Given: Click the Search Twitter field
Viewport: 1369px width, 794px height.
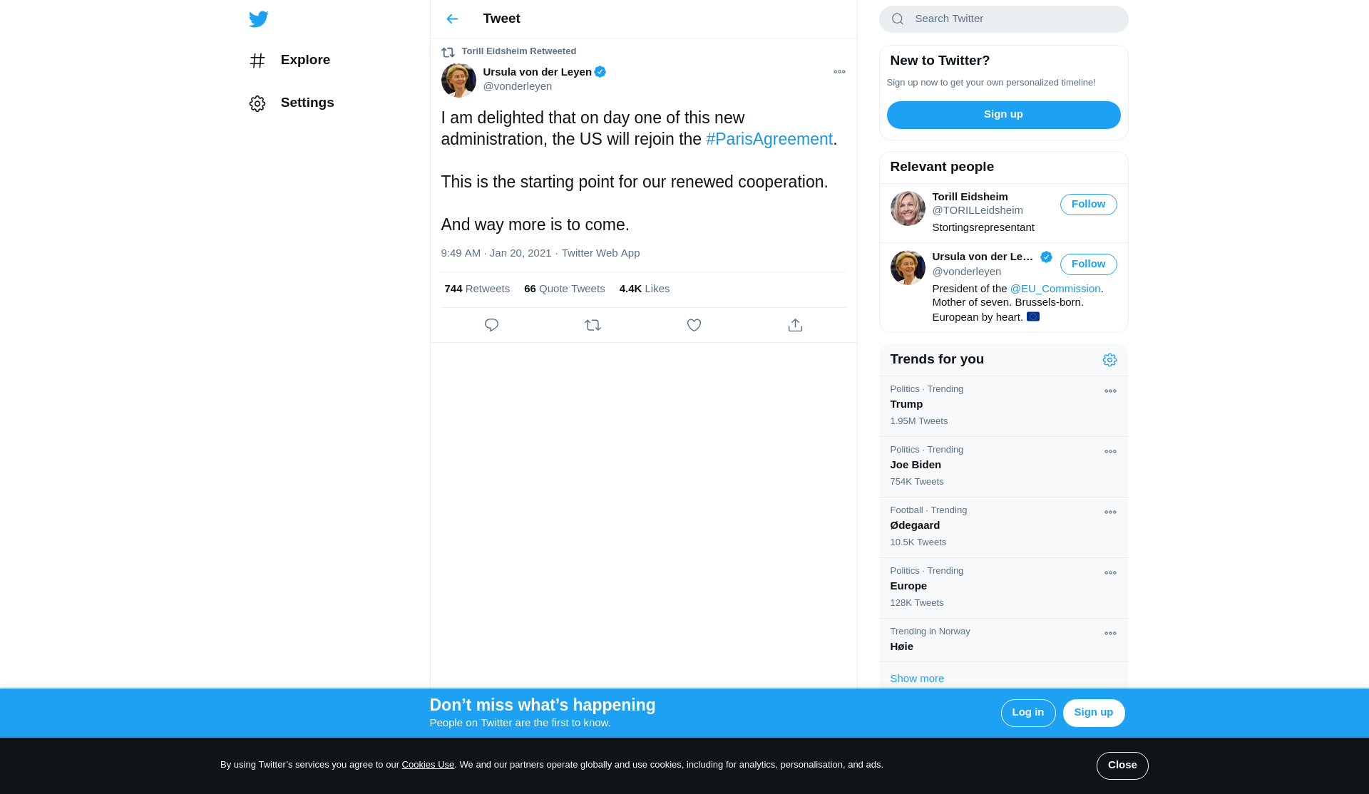Looking at the screenshot, I should click(x=1003, y=19).
